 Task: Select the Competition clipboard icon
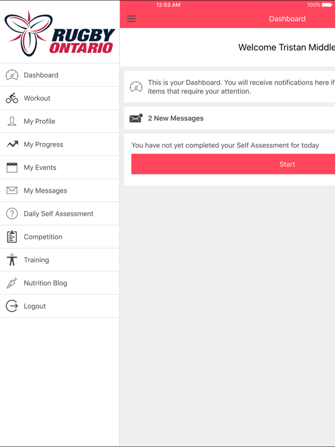click(x=12, y=237)
